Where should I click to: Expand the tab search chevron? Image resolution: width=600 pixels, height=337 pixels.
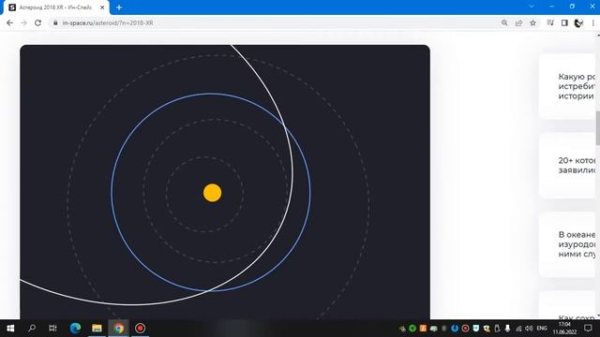(x=532, y=7)
